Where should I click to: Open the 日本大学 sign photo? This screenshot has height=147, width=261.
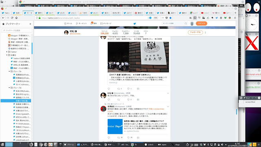[138, 57]
